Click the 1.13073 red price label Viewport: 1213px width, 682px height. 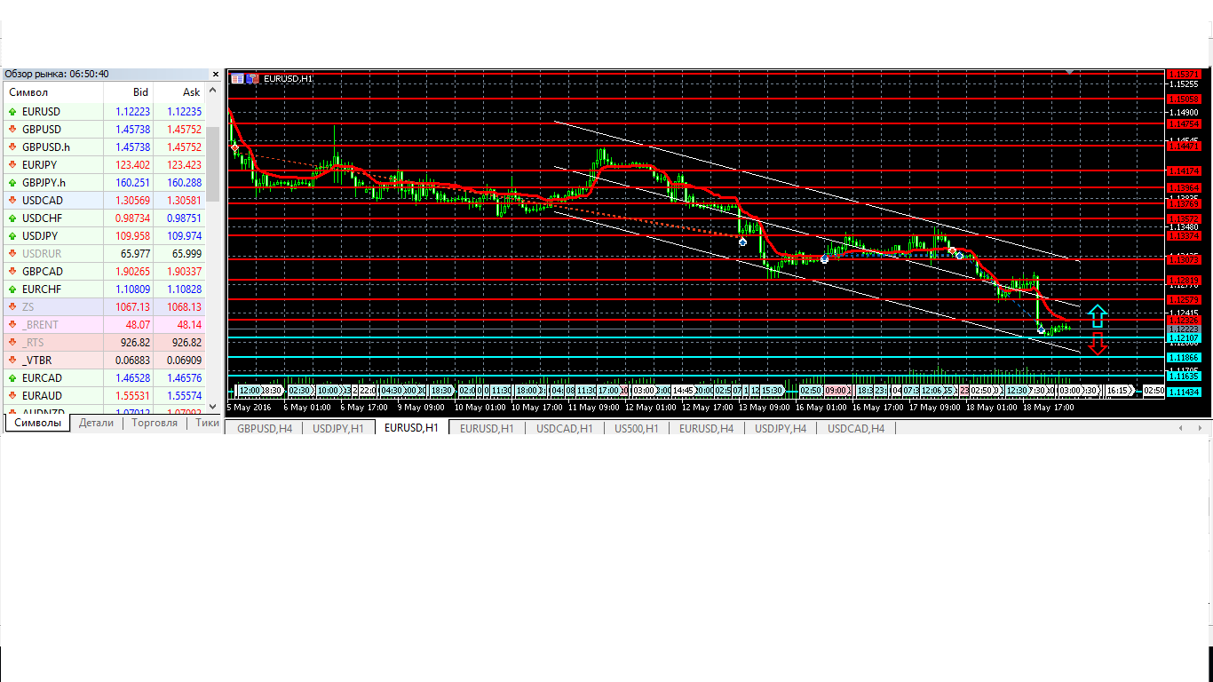tap(1185, 259)
